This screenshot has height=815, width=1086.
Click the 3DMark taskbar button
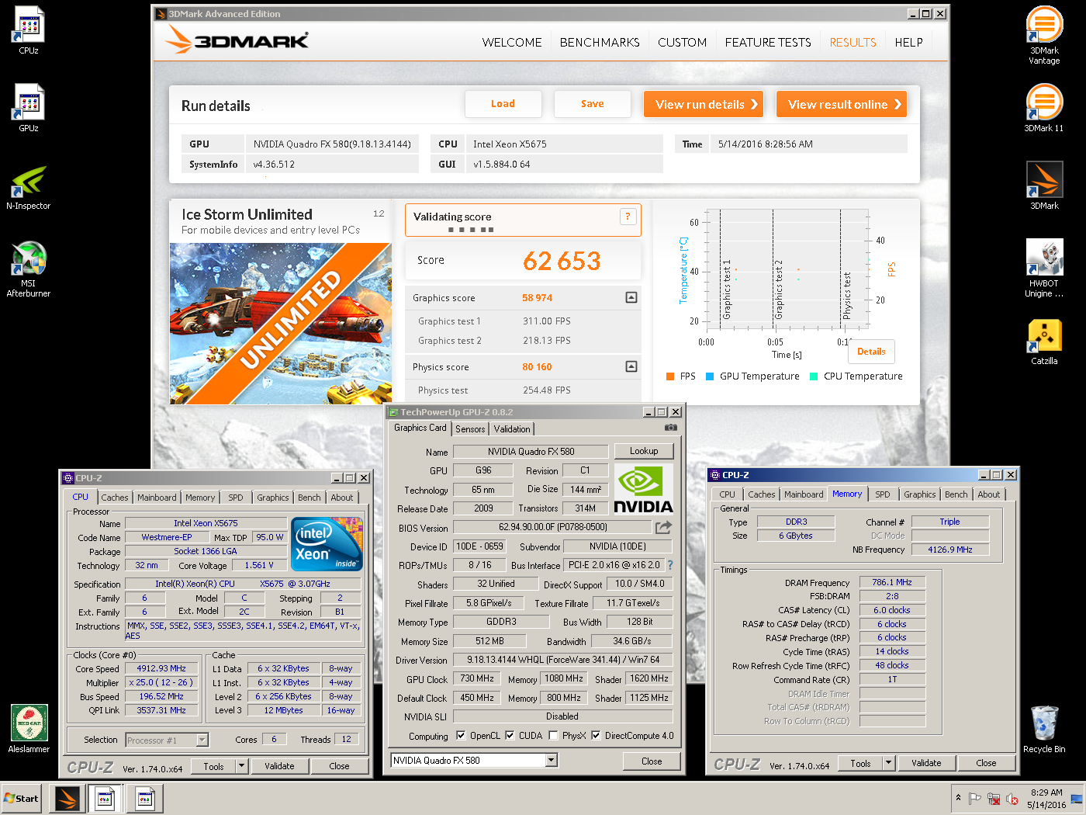tap(68, 798)
